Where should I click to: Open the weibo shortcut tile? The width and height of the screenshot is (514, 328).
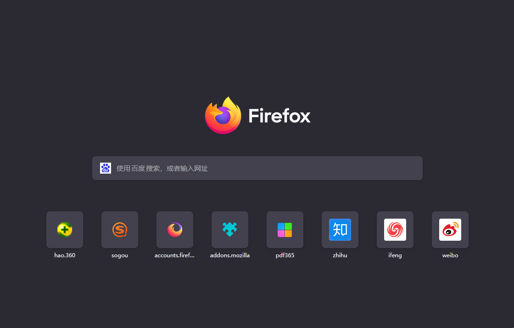[x=450, y=230]
